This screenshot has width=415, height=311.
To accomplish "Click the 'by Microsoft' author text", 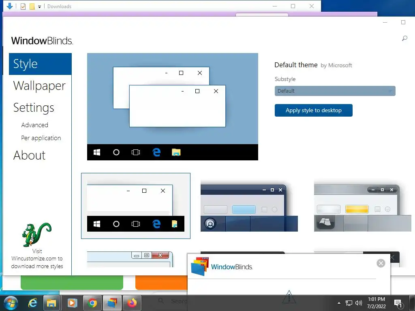I will (x=336, y=65).
